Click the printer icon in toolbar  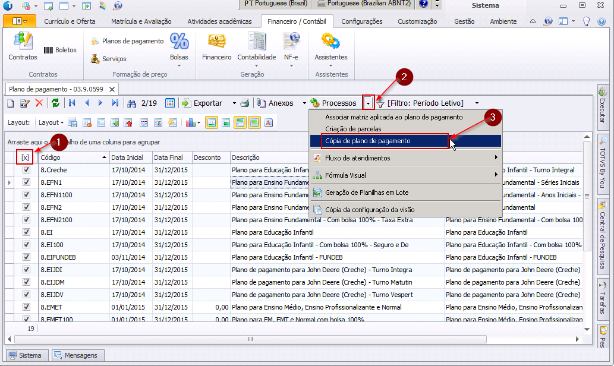[244, 103]
